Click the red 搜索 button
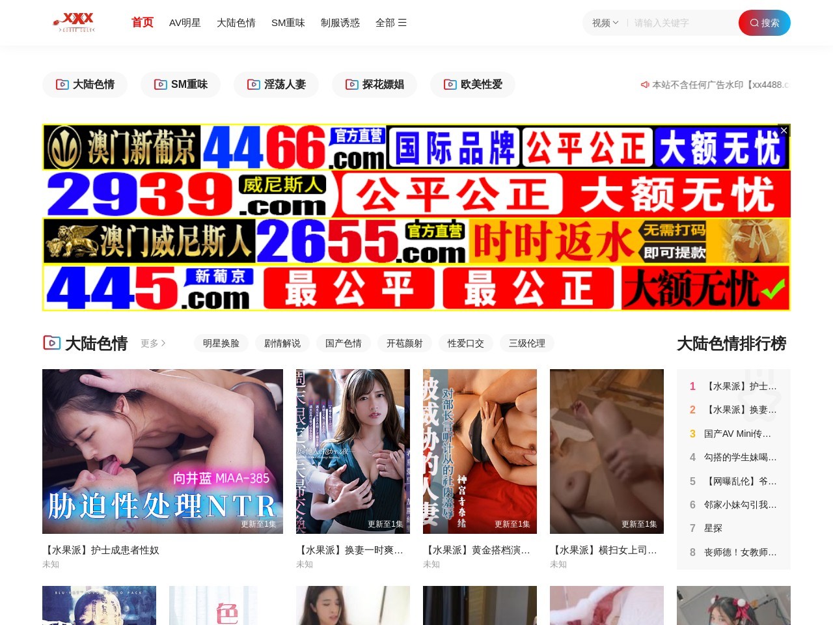 point(765,22)
